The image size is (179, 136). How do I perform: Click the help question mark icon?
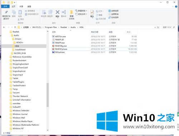pyautogui.click(x=176, y=6)
